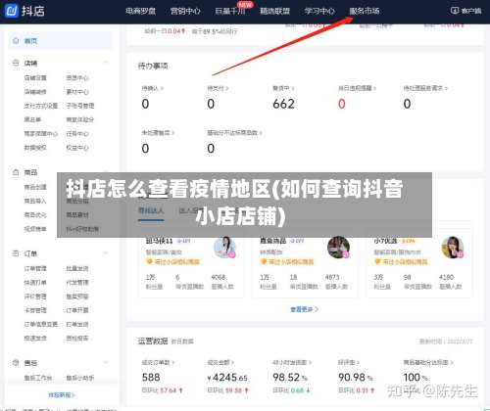Viewport: 490px width, 411px height.
Task: Open 商品优化 in sidebar
Action: [35, 214]
